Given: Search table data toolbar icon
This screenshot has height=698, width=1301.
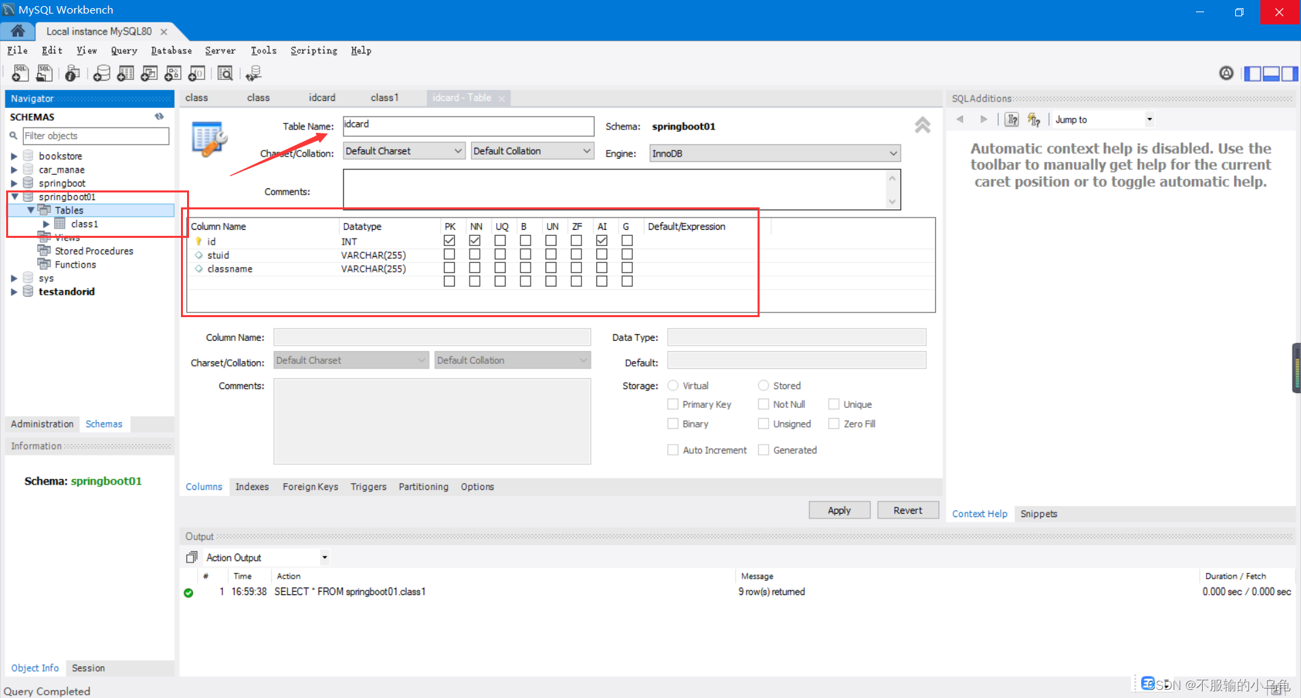Looking at the screenshot, I should [x=225, y=73].
